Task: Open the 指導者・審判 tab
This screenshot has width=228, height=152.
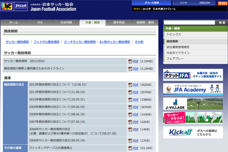Action: coord(145,22)
